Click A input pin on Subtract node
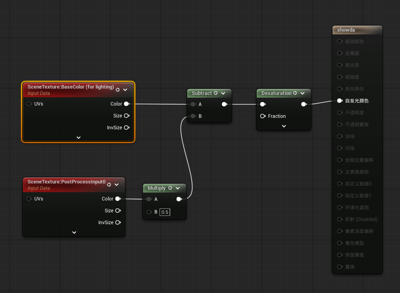The height and width of the screenshot is (293, 400). (x=193, y=104)
